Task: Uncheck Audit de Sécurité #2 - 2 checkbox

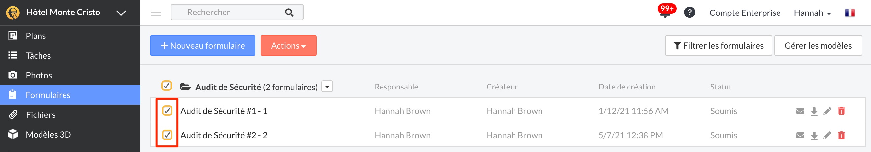Action: (x=167, y=135)
